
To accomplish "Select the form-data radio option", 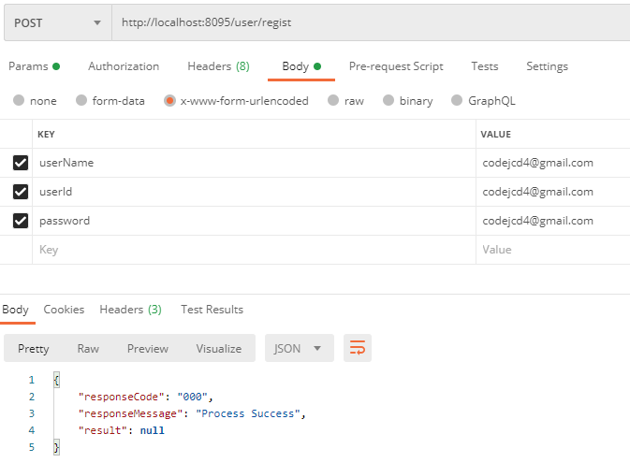I will (x=81, y=100).
